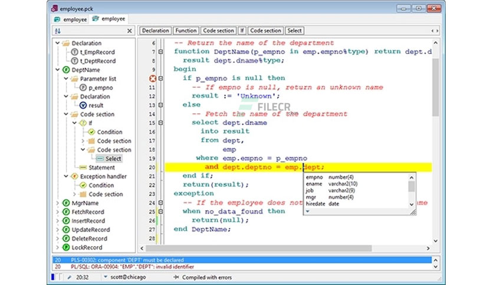Screen dimensions: 493x285
Task: Click the If breadcrumb button
Action: point(242,31)
